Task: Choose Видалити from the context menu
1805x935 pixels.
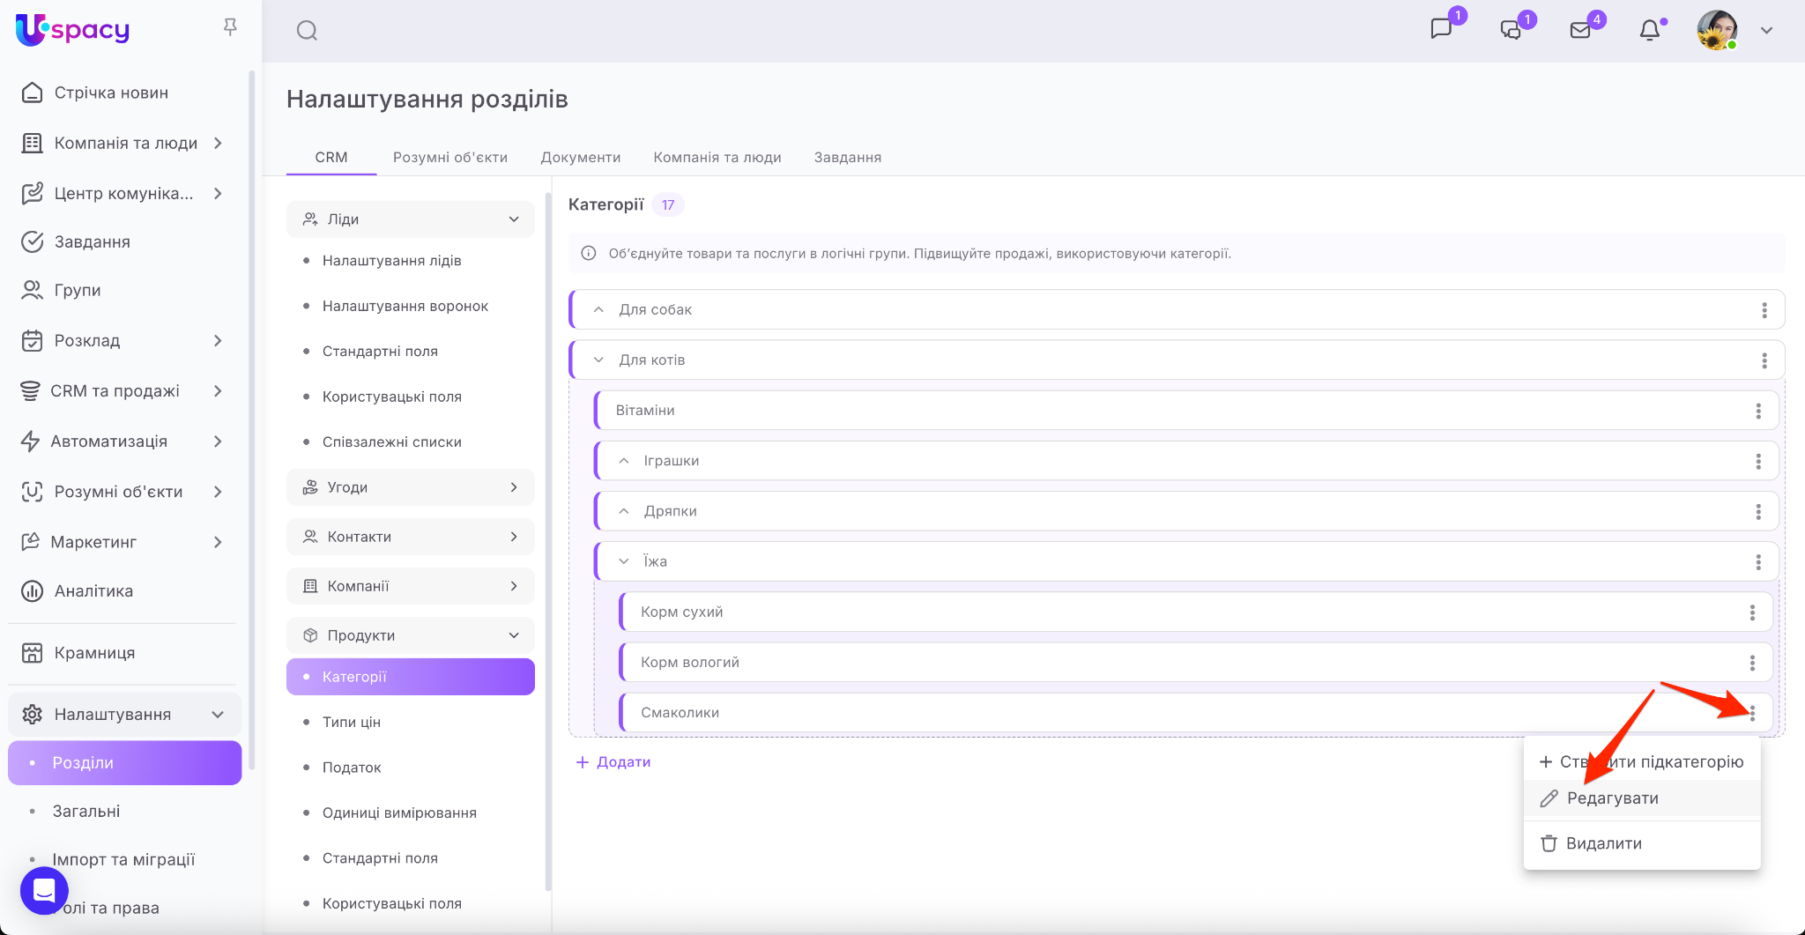Action: click(1603, 843)
